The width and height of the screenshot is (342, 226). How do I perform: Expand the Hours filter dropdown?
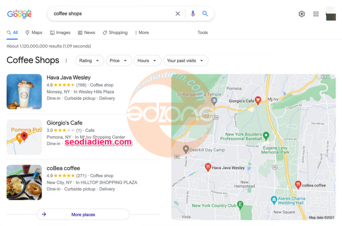point(147,61)
